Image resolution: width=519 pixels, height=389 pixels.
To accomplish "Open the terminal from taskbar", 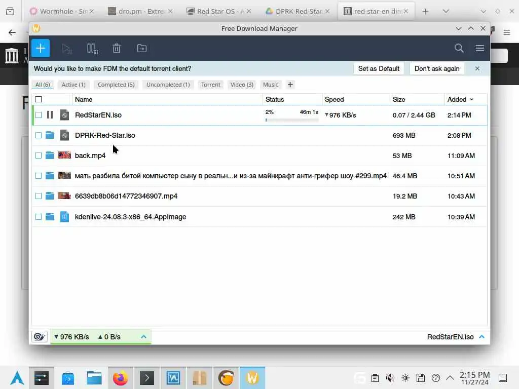I will (x=147, y=378).
